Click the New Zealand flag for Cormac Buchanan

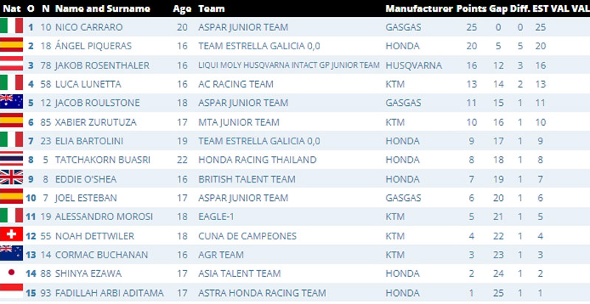click(x=12, y=255)
